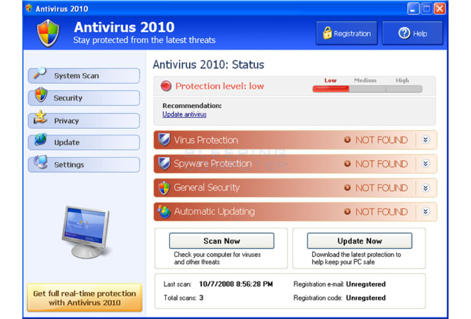Expand the General Security details chevron
471x319 pixels.
425,188
